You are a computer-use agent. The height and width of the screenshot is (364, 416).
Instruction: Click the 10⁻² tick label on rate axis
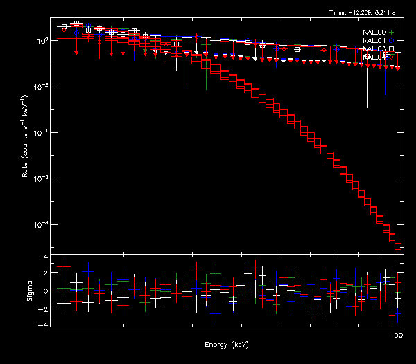[x=40, y=87]
